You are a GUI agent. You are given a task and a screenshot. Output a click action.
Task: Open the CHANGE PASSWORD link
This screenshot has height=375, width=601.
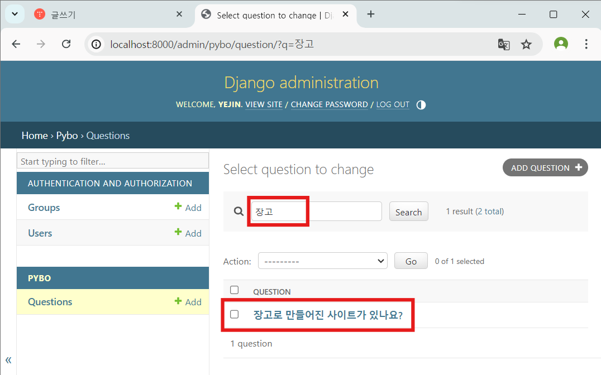(329, 104)
